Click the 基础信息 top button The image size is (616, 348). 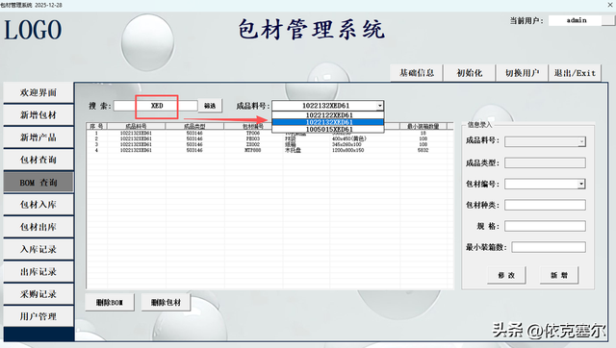(x=417, y=73)
